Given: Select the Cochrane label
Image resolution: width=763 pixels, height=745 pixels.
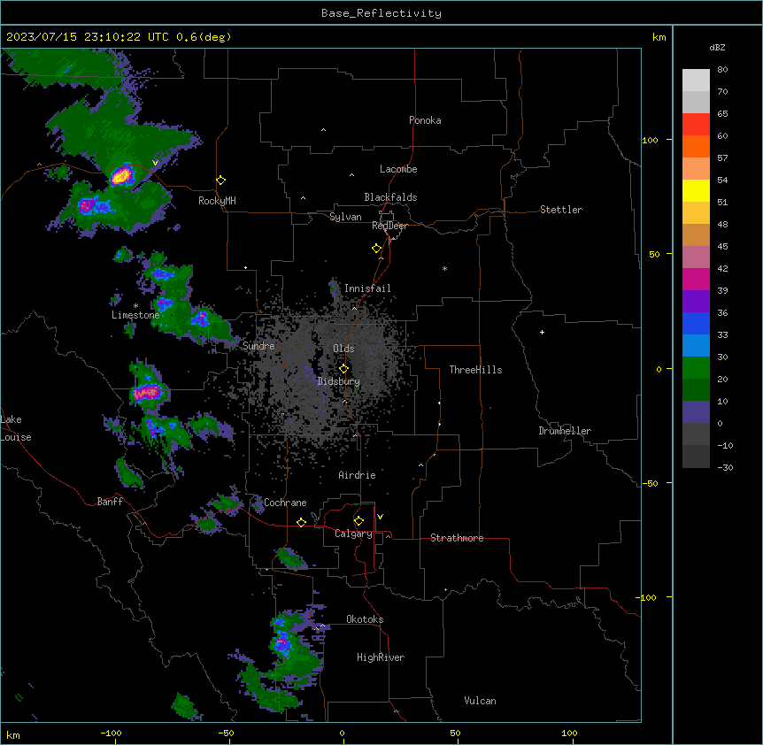Looking at the screenshot, I should click(x=285, y=503).
